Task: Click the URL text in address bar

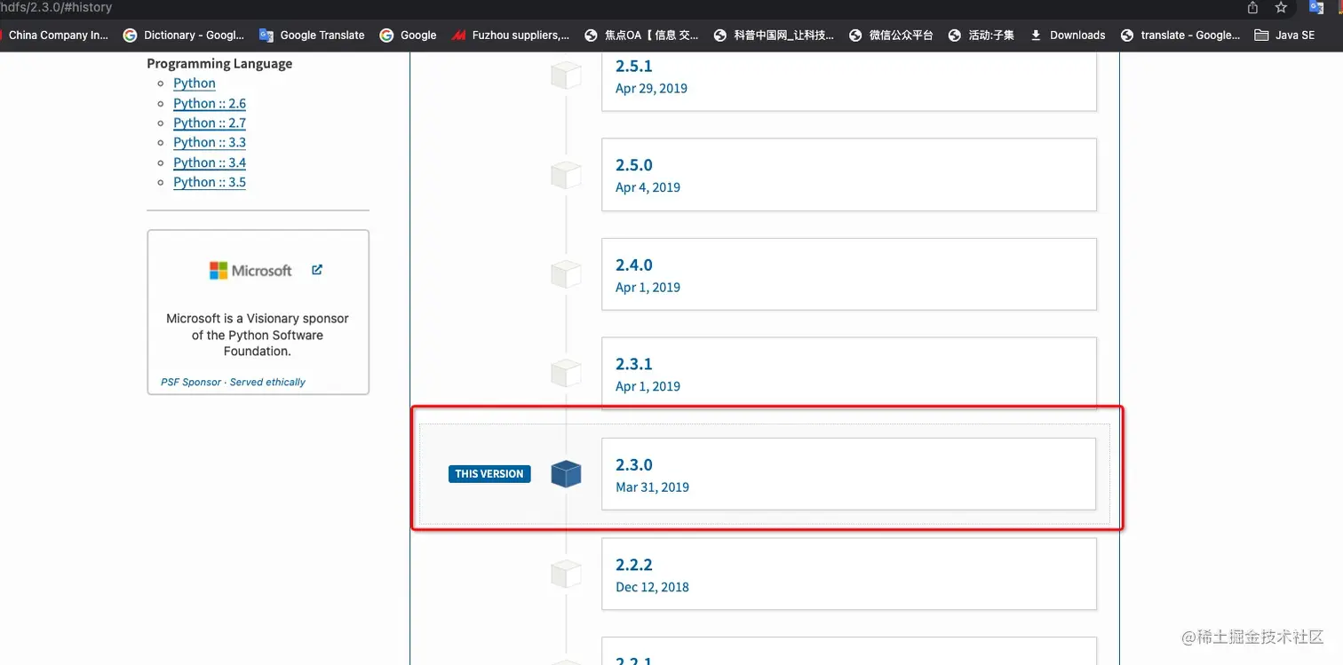Action: (56, 7)
